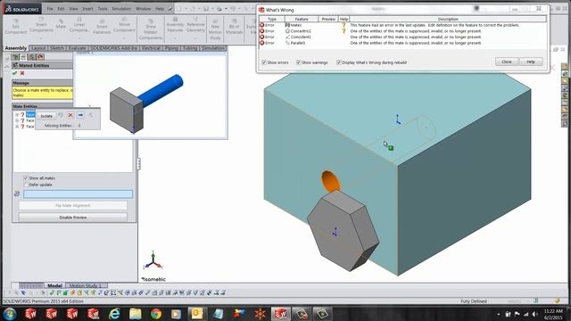Click Smart Fasteners tool
571x321 pixels.
pos(102,26)
